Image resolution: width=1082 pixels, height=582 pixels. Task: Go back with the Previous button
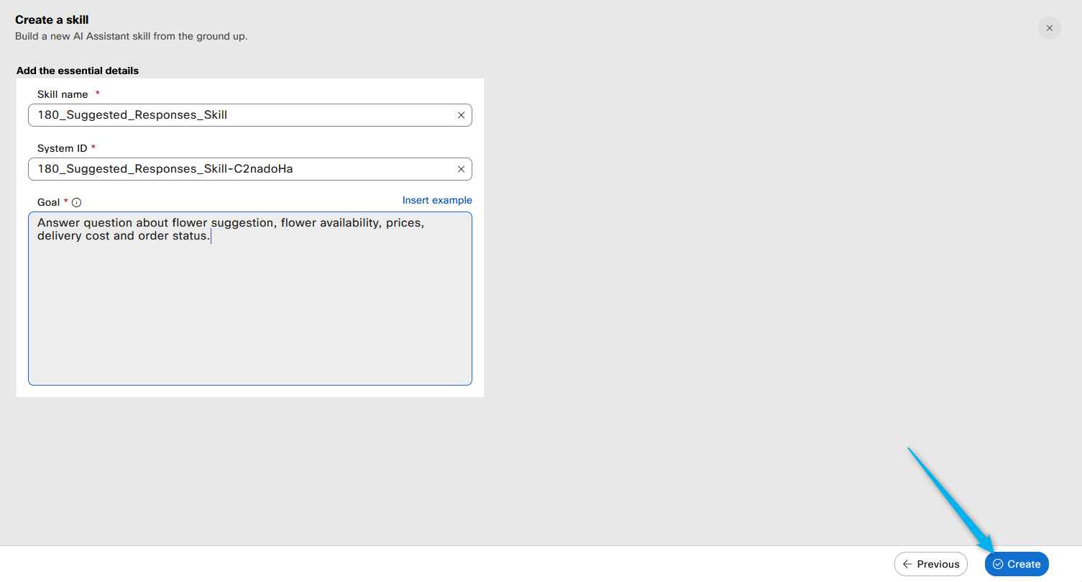930,564
